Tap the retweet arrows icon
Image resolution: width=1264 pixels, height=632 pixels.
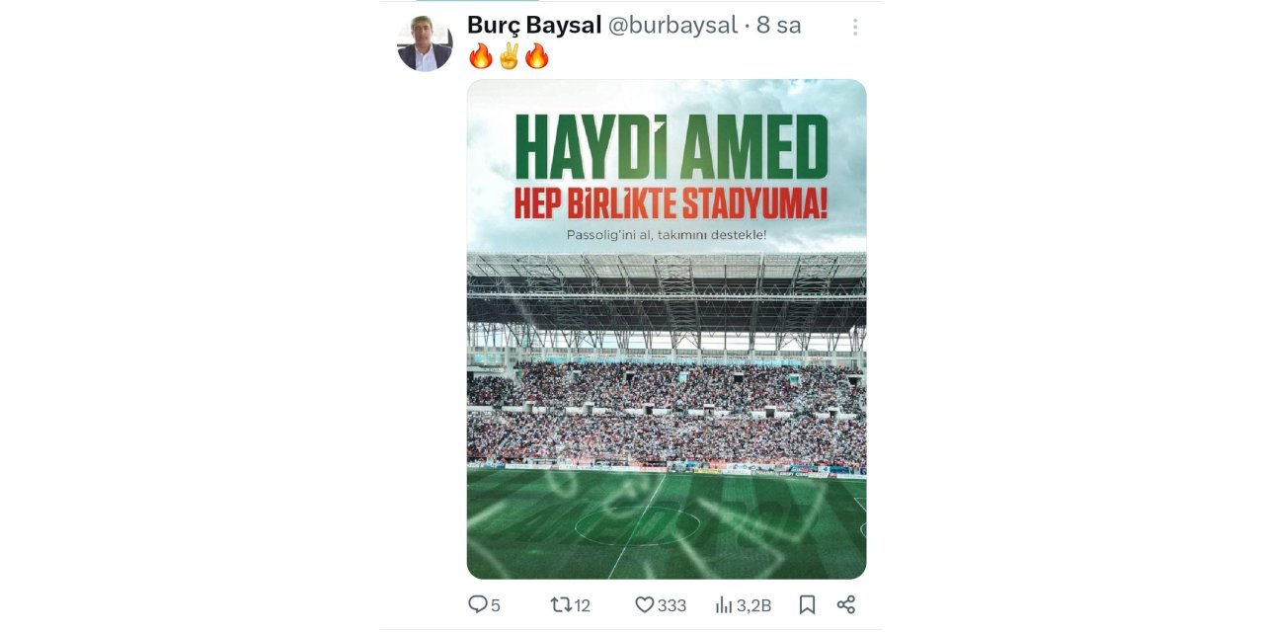pos(561,604)
